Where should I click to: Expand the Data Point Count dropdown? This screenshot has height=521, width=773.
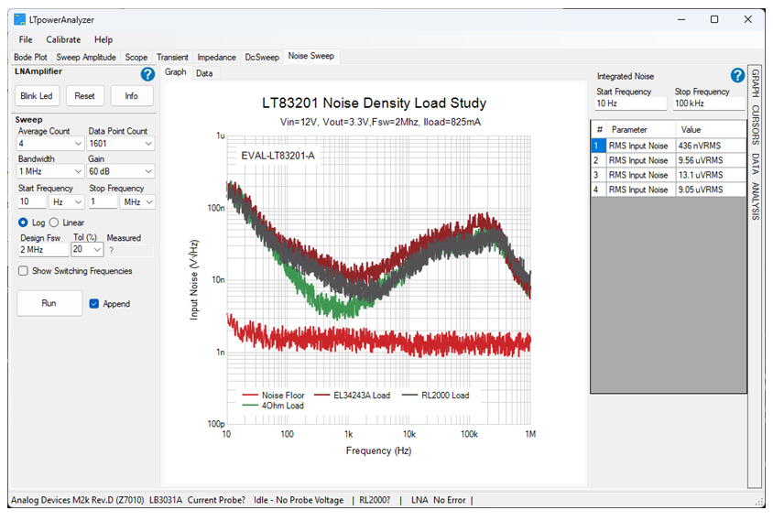coord(148,144)
